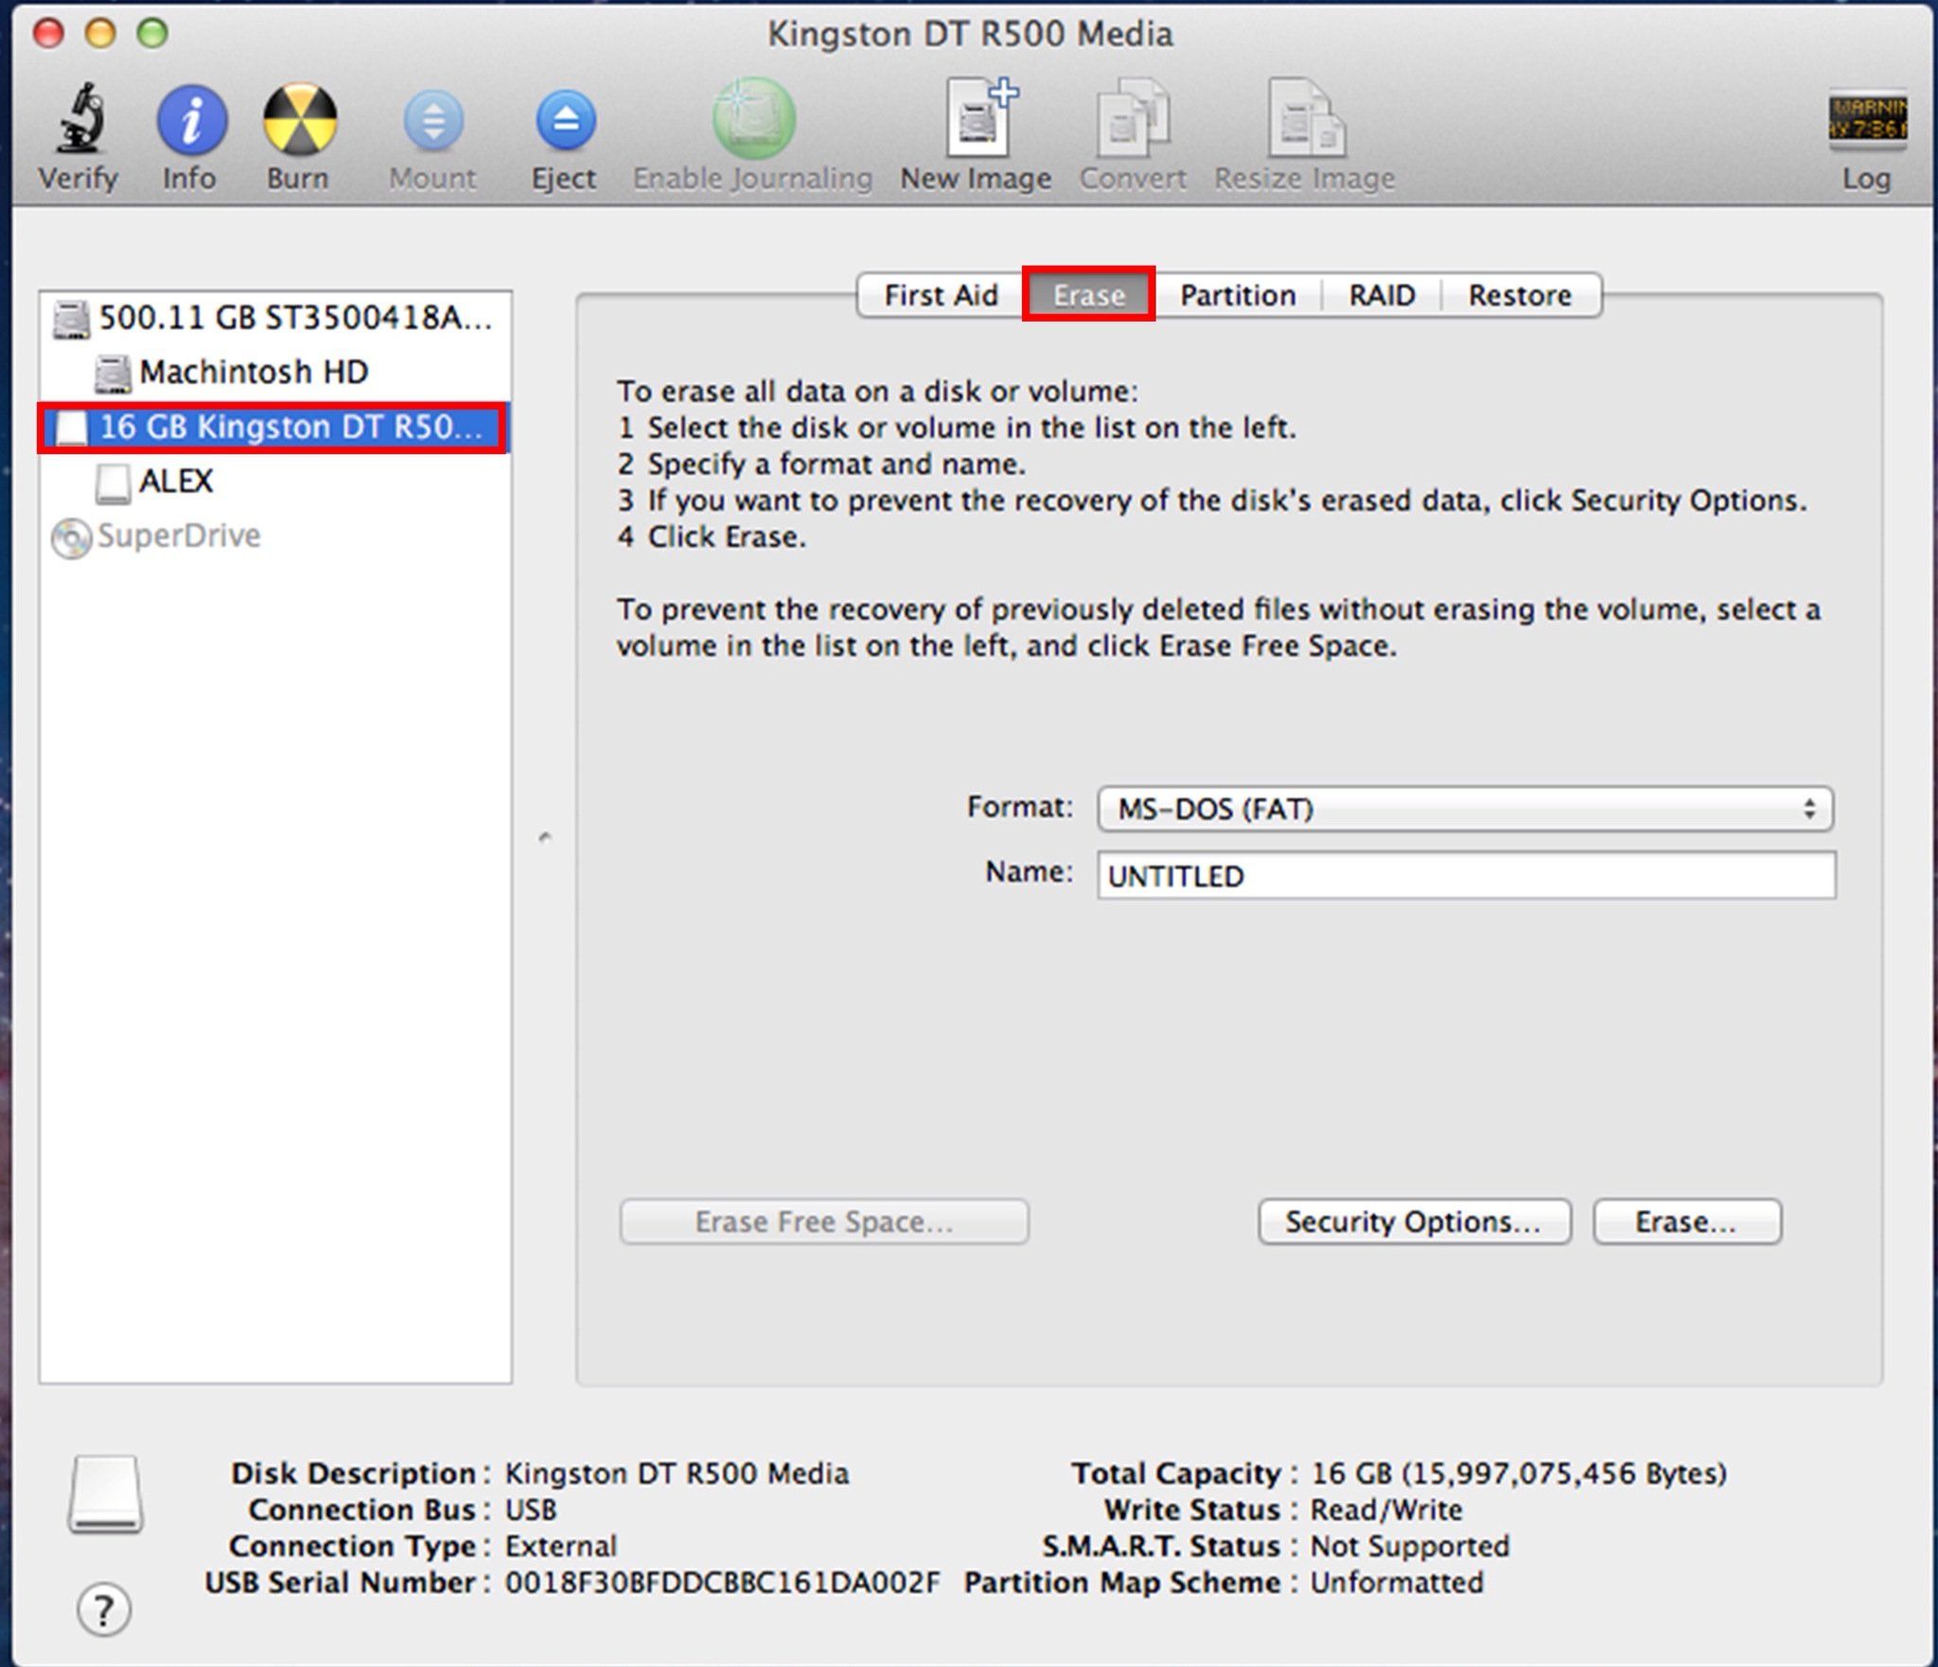
Task: Click the 500.11 GB hard drive icon
Action: click(72, 320)
